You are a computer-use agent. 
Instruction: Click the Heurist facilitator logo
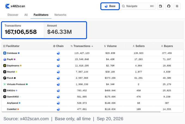[5, 72]
